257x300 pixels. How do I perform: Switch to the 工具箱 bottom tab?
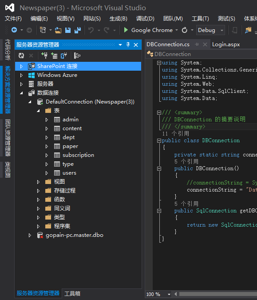72,293
